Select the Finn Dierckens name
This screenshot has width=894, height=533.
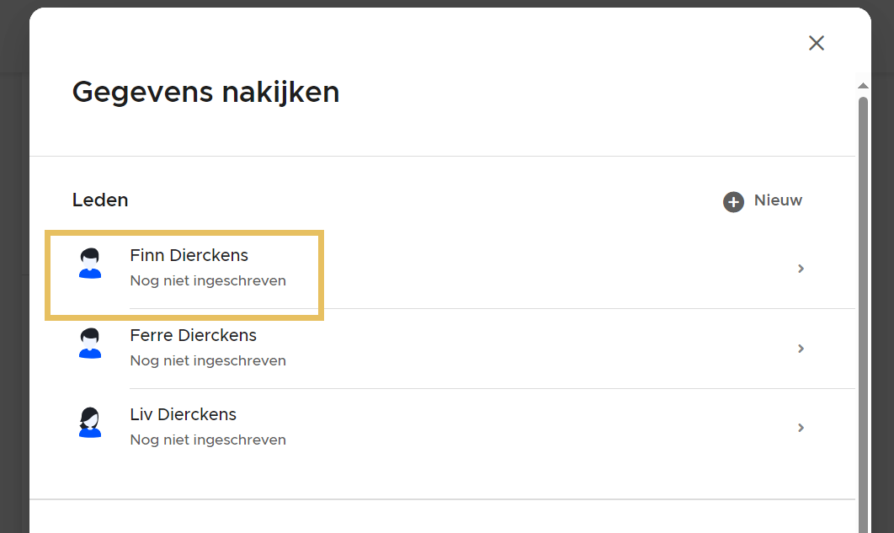pos(189,255)
